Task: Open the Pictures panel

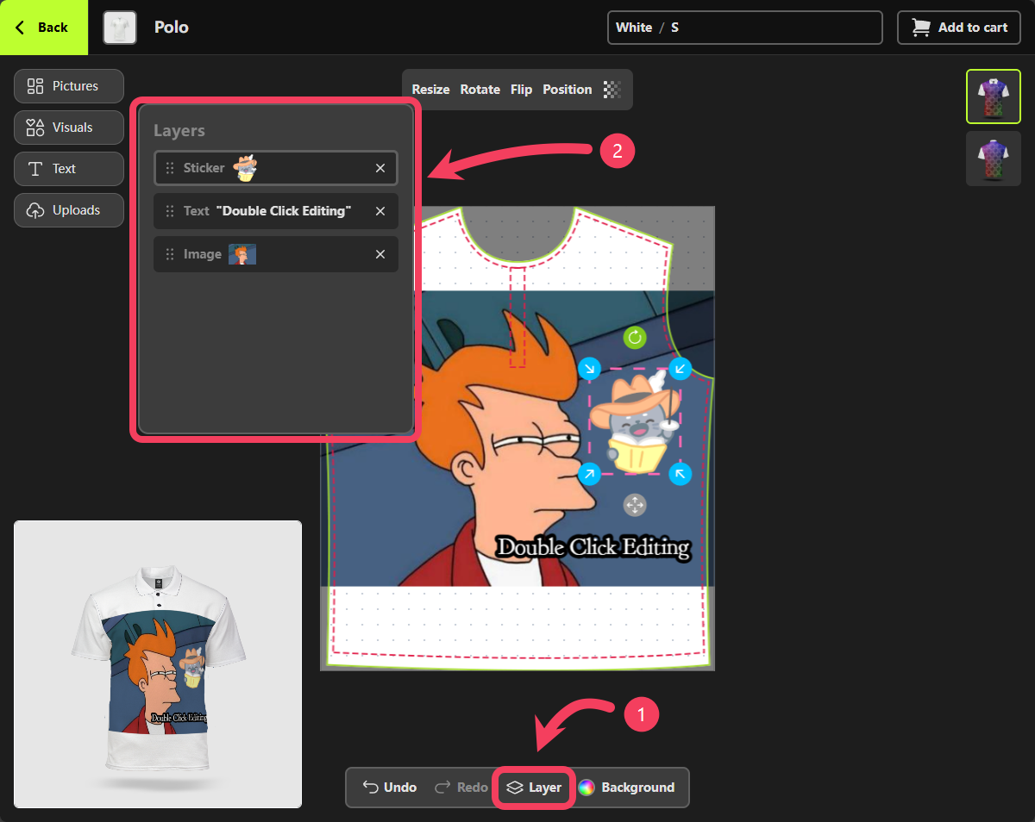Action: [x=69, y=86]
